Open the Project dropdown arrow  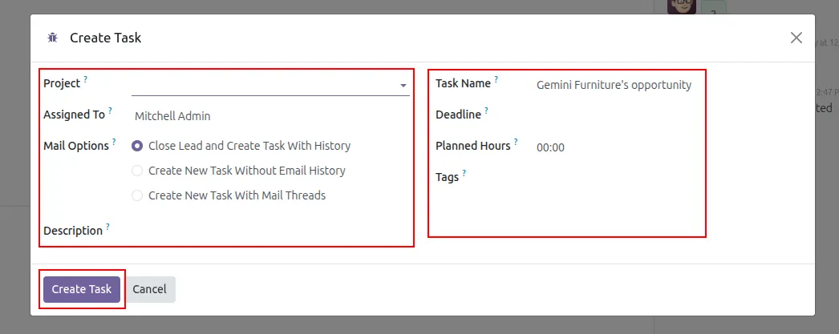[403, 85]
